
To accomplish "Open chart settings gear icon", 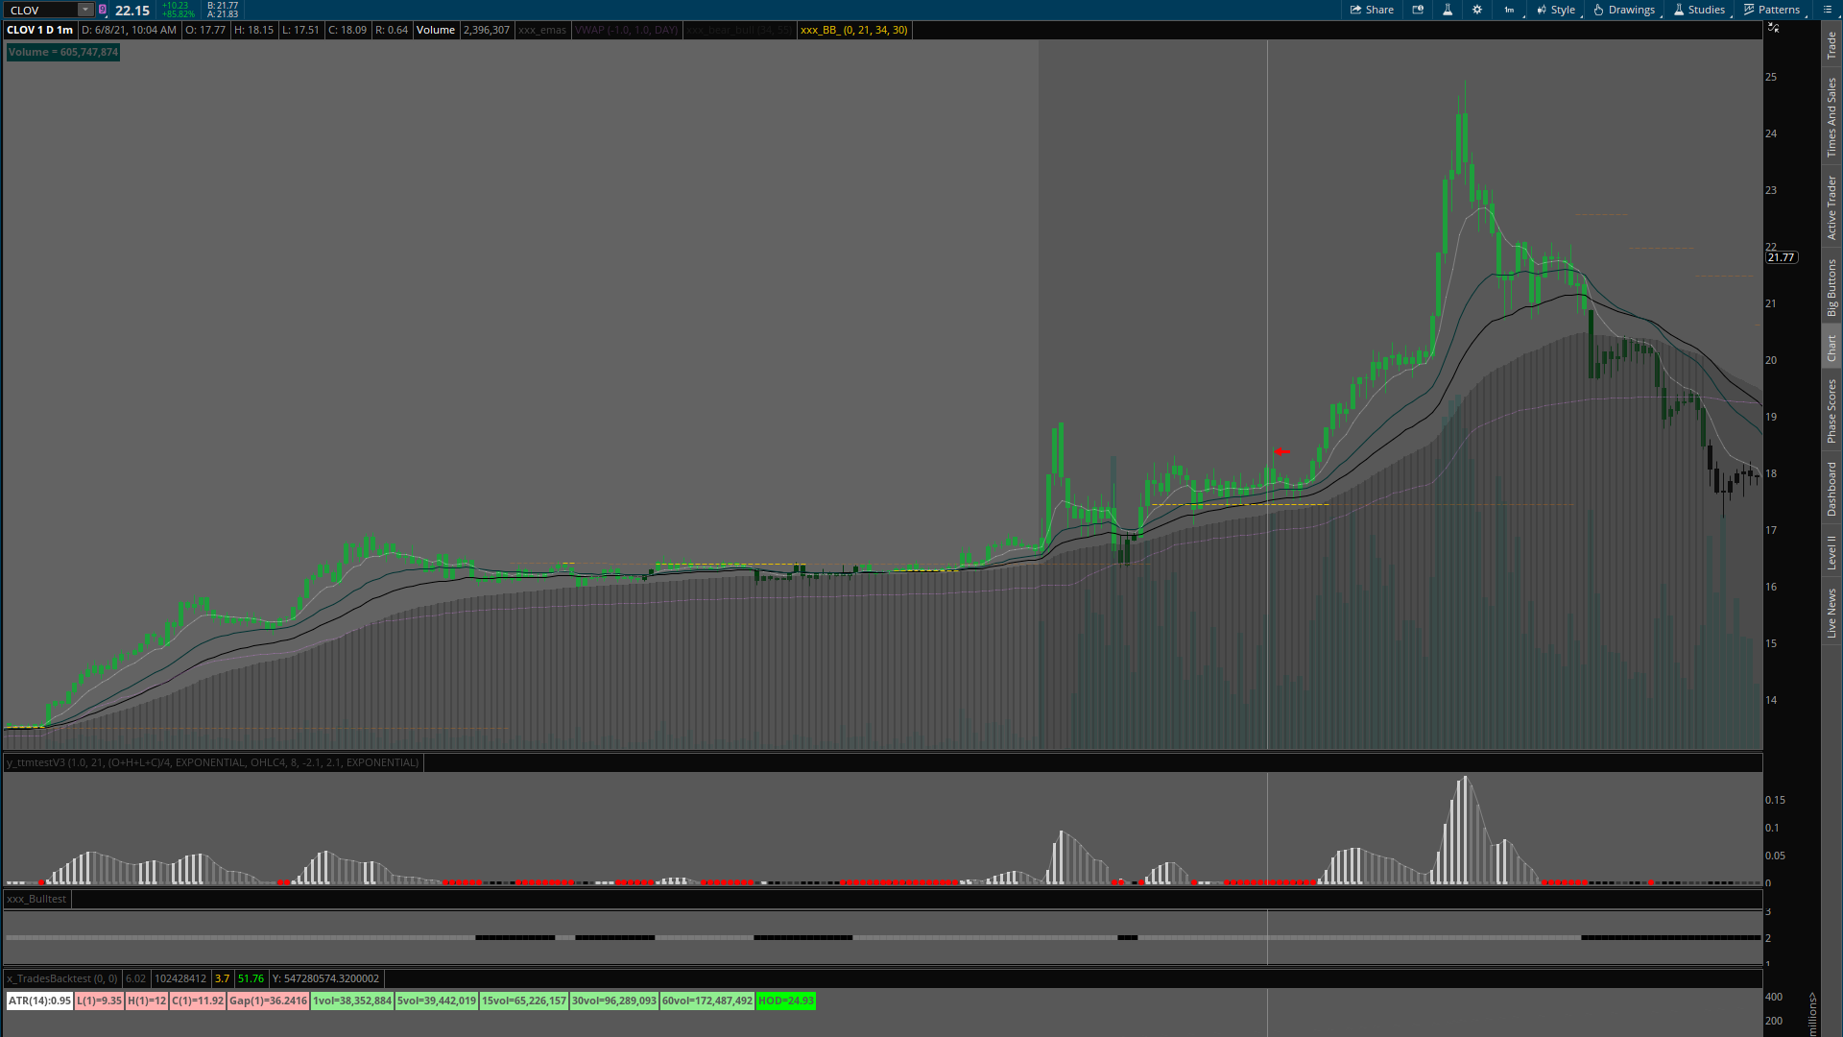I will (x=1477, y=10).
